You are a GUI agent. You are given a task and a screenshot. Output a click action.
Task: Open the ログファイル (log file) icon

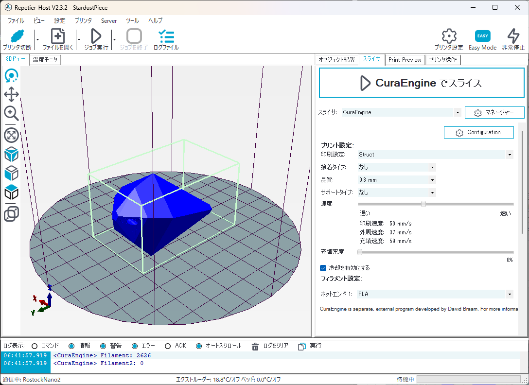166,36
